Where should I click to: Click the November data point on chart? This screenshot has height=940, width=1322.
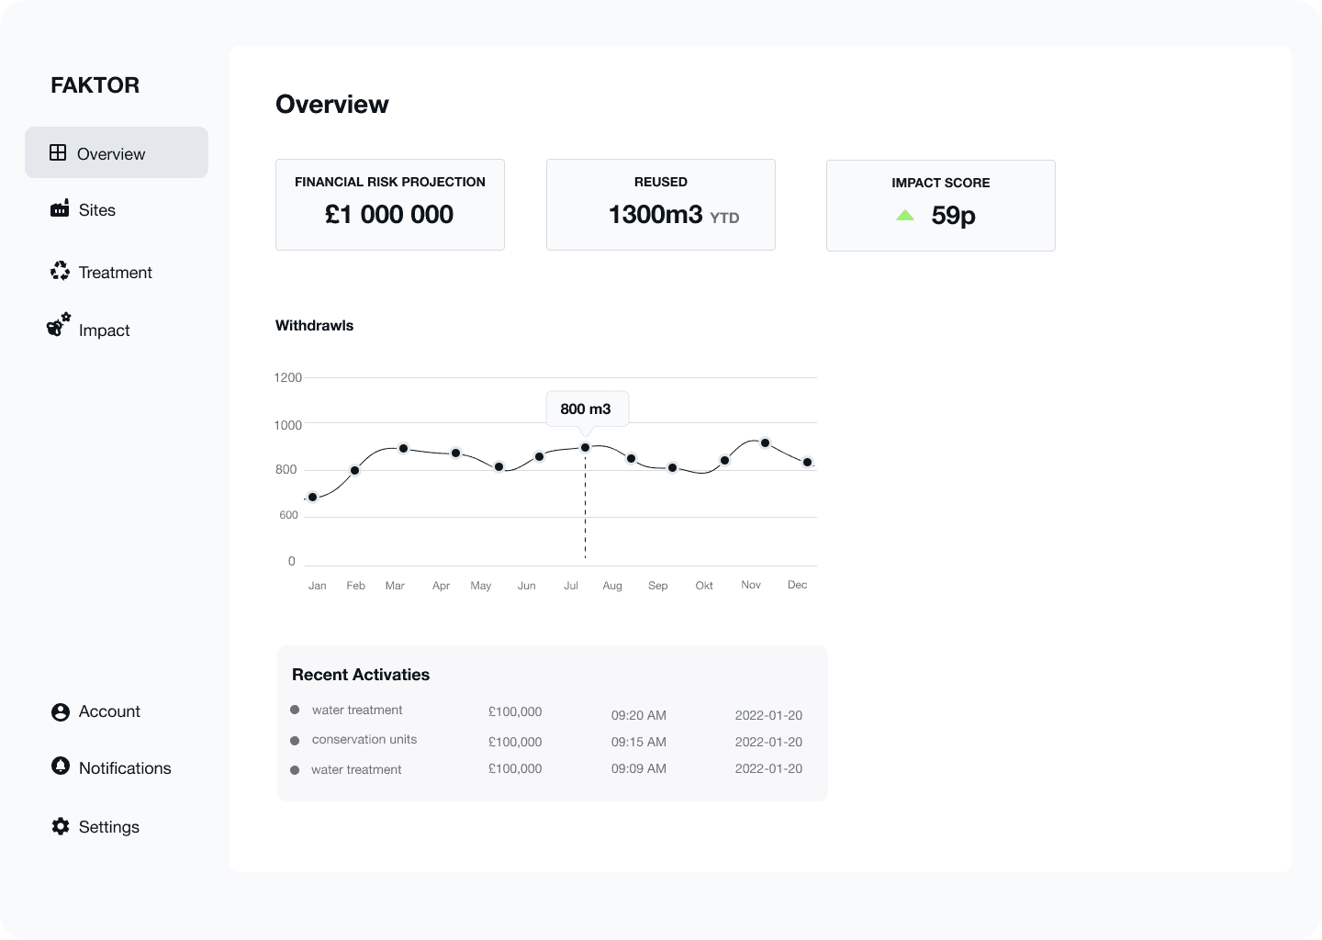[765, 443]
